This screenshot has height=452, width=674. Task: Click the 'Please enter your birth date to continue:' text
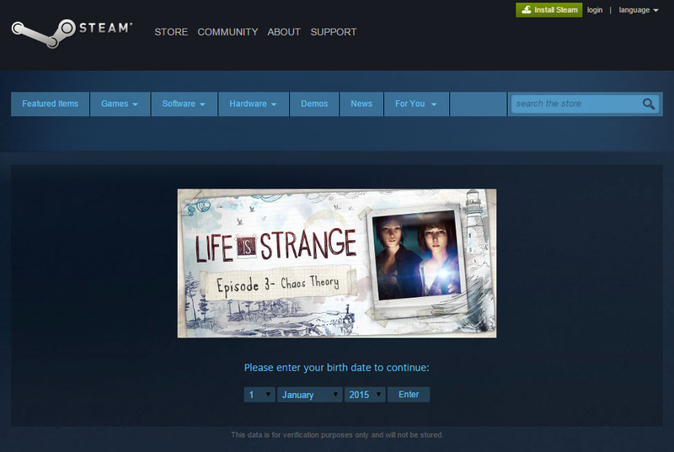tap(336, 368)
